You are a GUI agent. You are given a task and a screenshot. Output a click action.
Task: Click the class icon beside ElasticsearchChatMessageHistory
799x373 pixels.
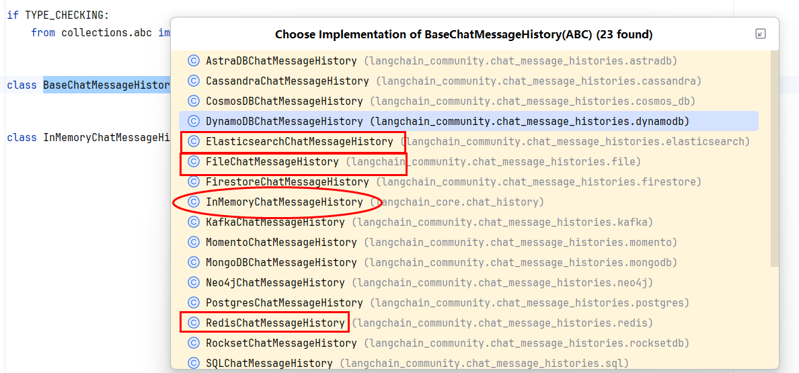(x=193, y=141)
